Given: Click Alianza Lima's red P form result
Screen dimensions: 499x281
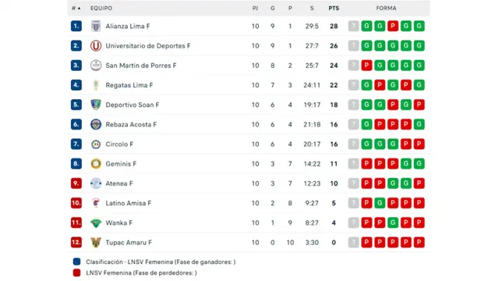Looking at the screenshot, I should pyautogui.click(x=393, y=26).
